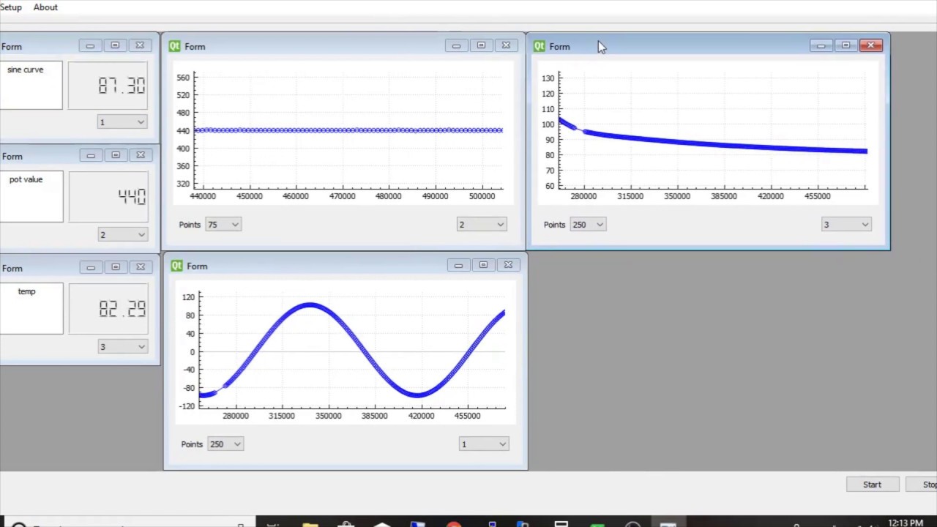Click the LCD display showing 440
Viewport: 937px width, 527px height.
(108, 196)
